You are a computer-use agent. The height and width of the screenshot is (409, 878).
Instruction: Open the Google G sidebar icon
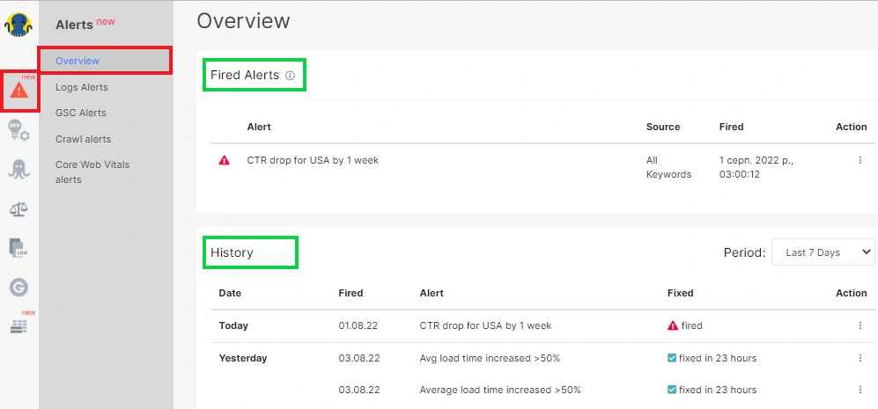pyautogui.click(x=18, y=288)
